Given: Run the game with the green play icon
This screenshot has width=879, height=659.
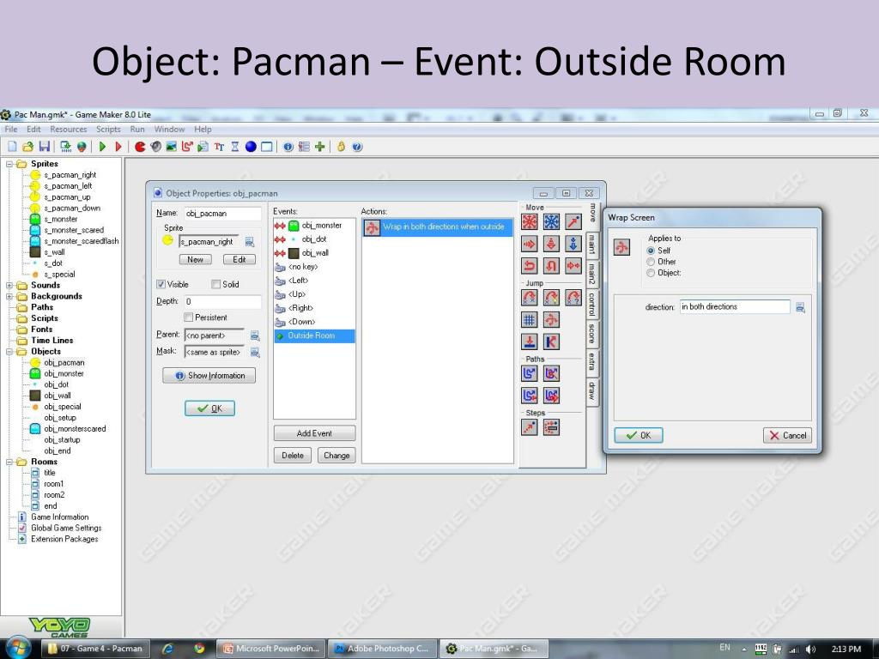Looking at the screenshot, I should (x=102, y=147).
